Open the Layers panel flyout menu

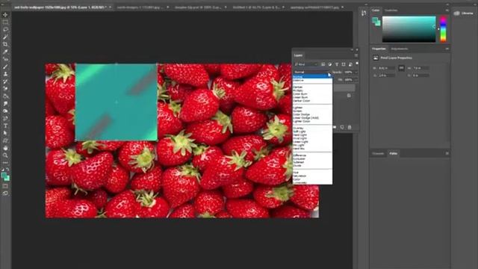(356, 55)
